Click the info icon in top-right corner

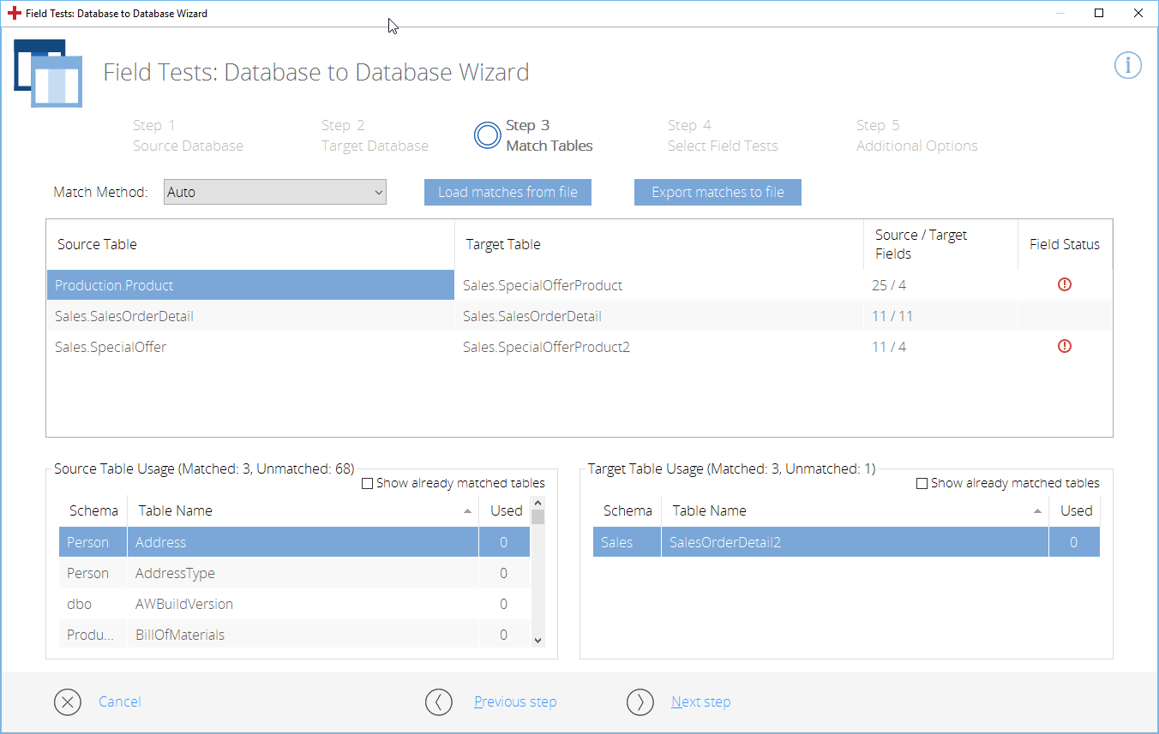click(x=1127, y=65)
